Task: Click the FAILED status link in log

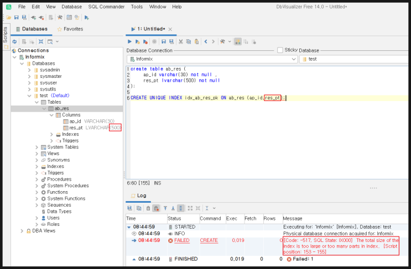Action: (x=181, y=240)
